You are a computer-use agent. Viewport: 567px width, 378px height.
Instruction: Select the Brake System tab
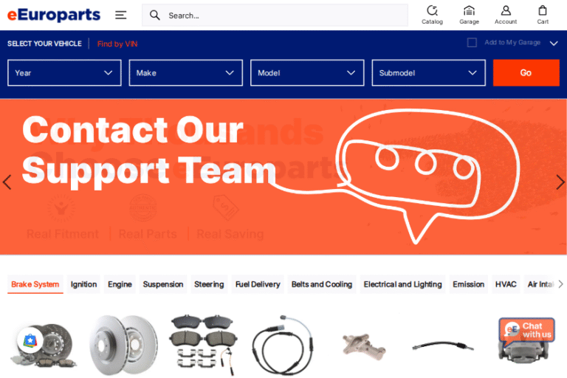[35, 284]
